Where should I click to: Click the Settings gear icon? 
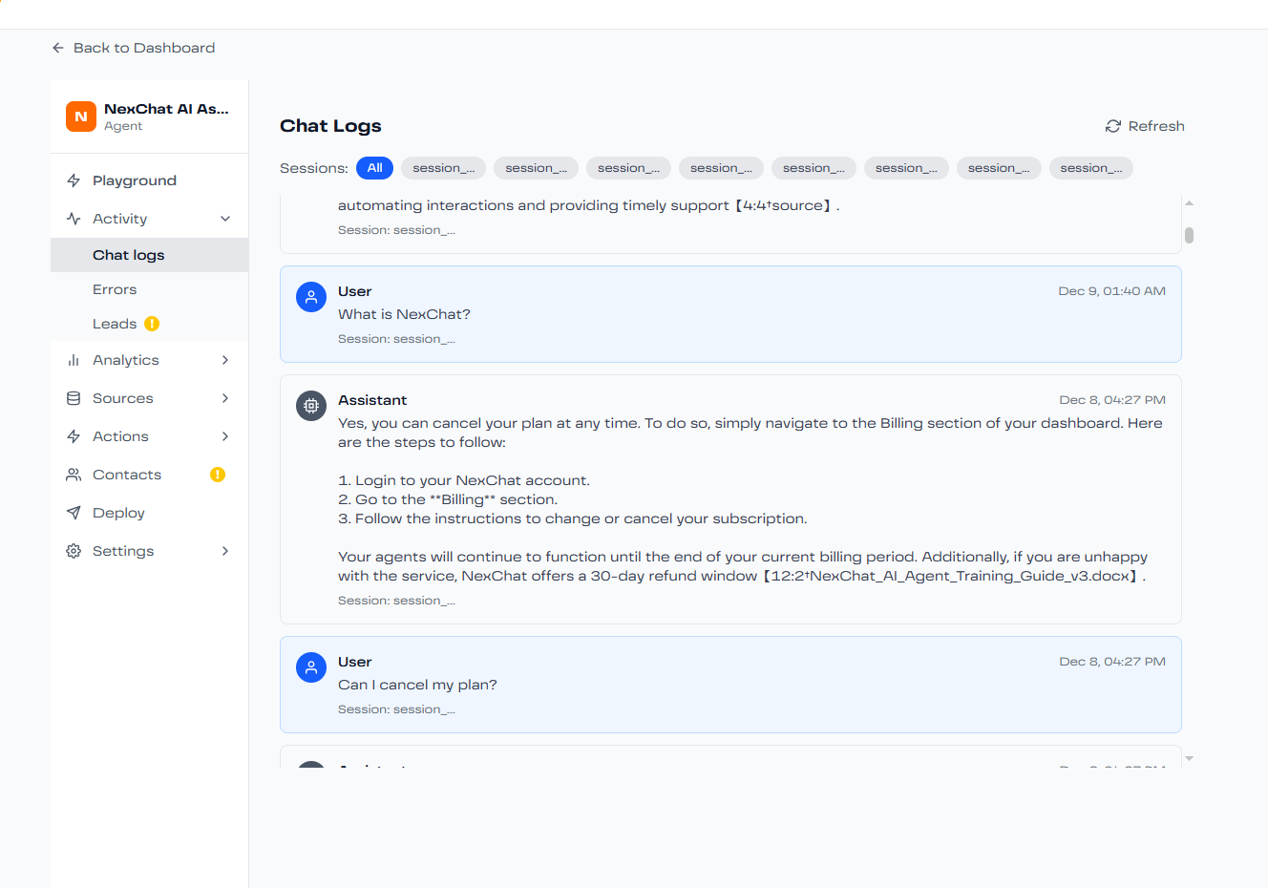pos(74,551)
